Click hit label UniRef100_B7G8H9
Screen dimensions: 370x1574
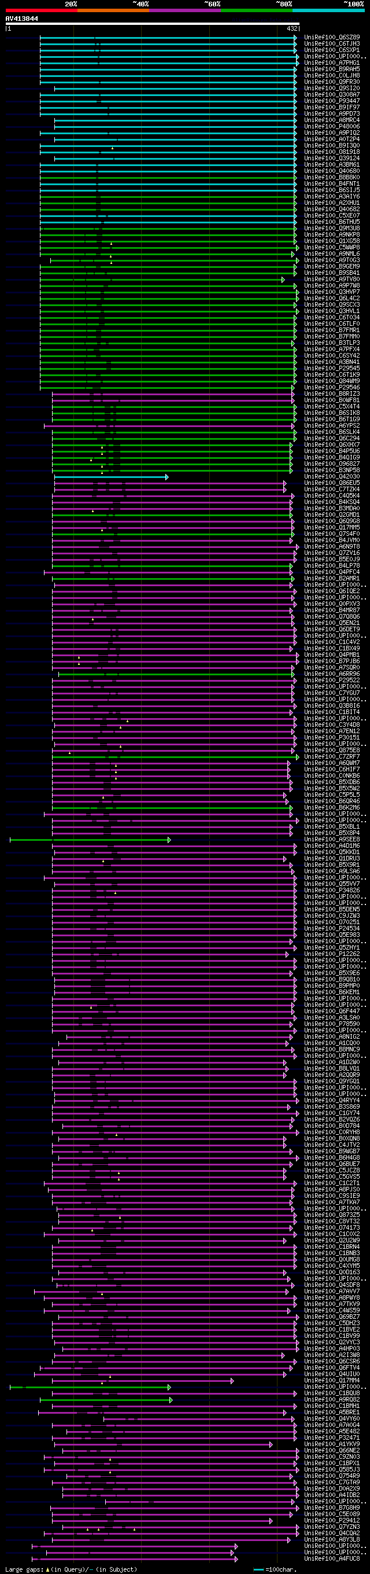point(332,1507)
